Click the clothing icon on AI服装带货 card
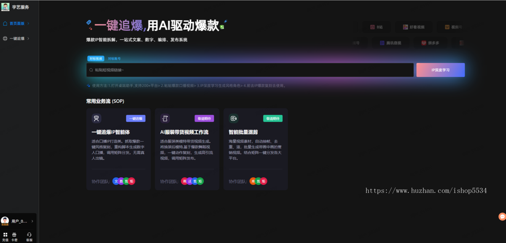The image size is (506, 243). [x=165, y=119]
